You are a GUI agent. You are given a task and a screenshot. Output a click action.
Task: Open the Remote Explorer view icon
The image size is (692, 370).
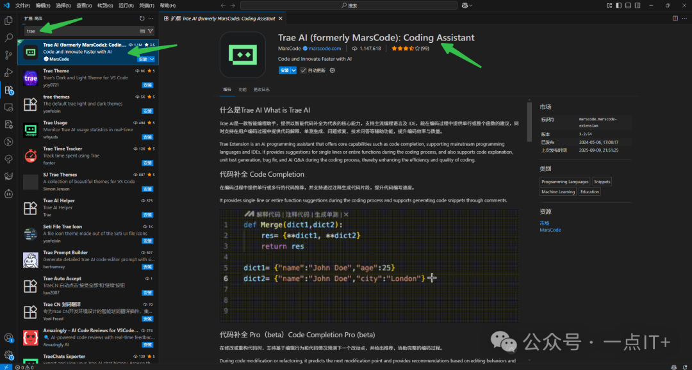[8, 107]
